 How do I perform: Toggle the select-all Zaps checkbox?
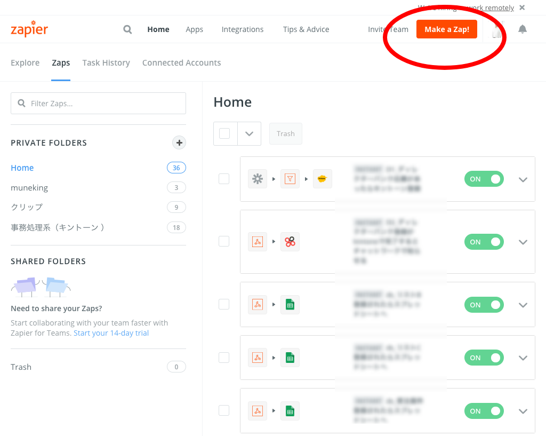pyautogui.click(x=224, y=133)
